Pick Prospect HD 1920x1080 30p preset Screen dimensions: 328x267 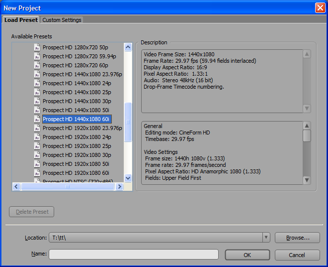[77, 155]
